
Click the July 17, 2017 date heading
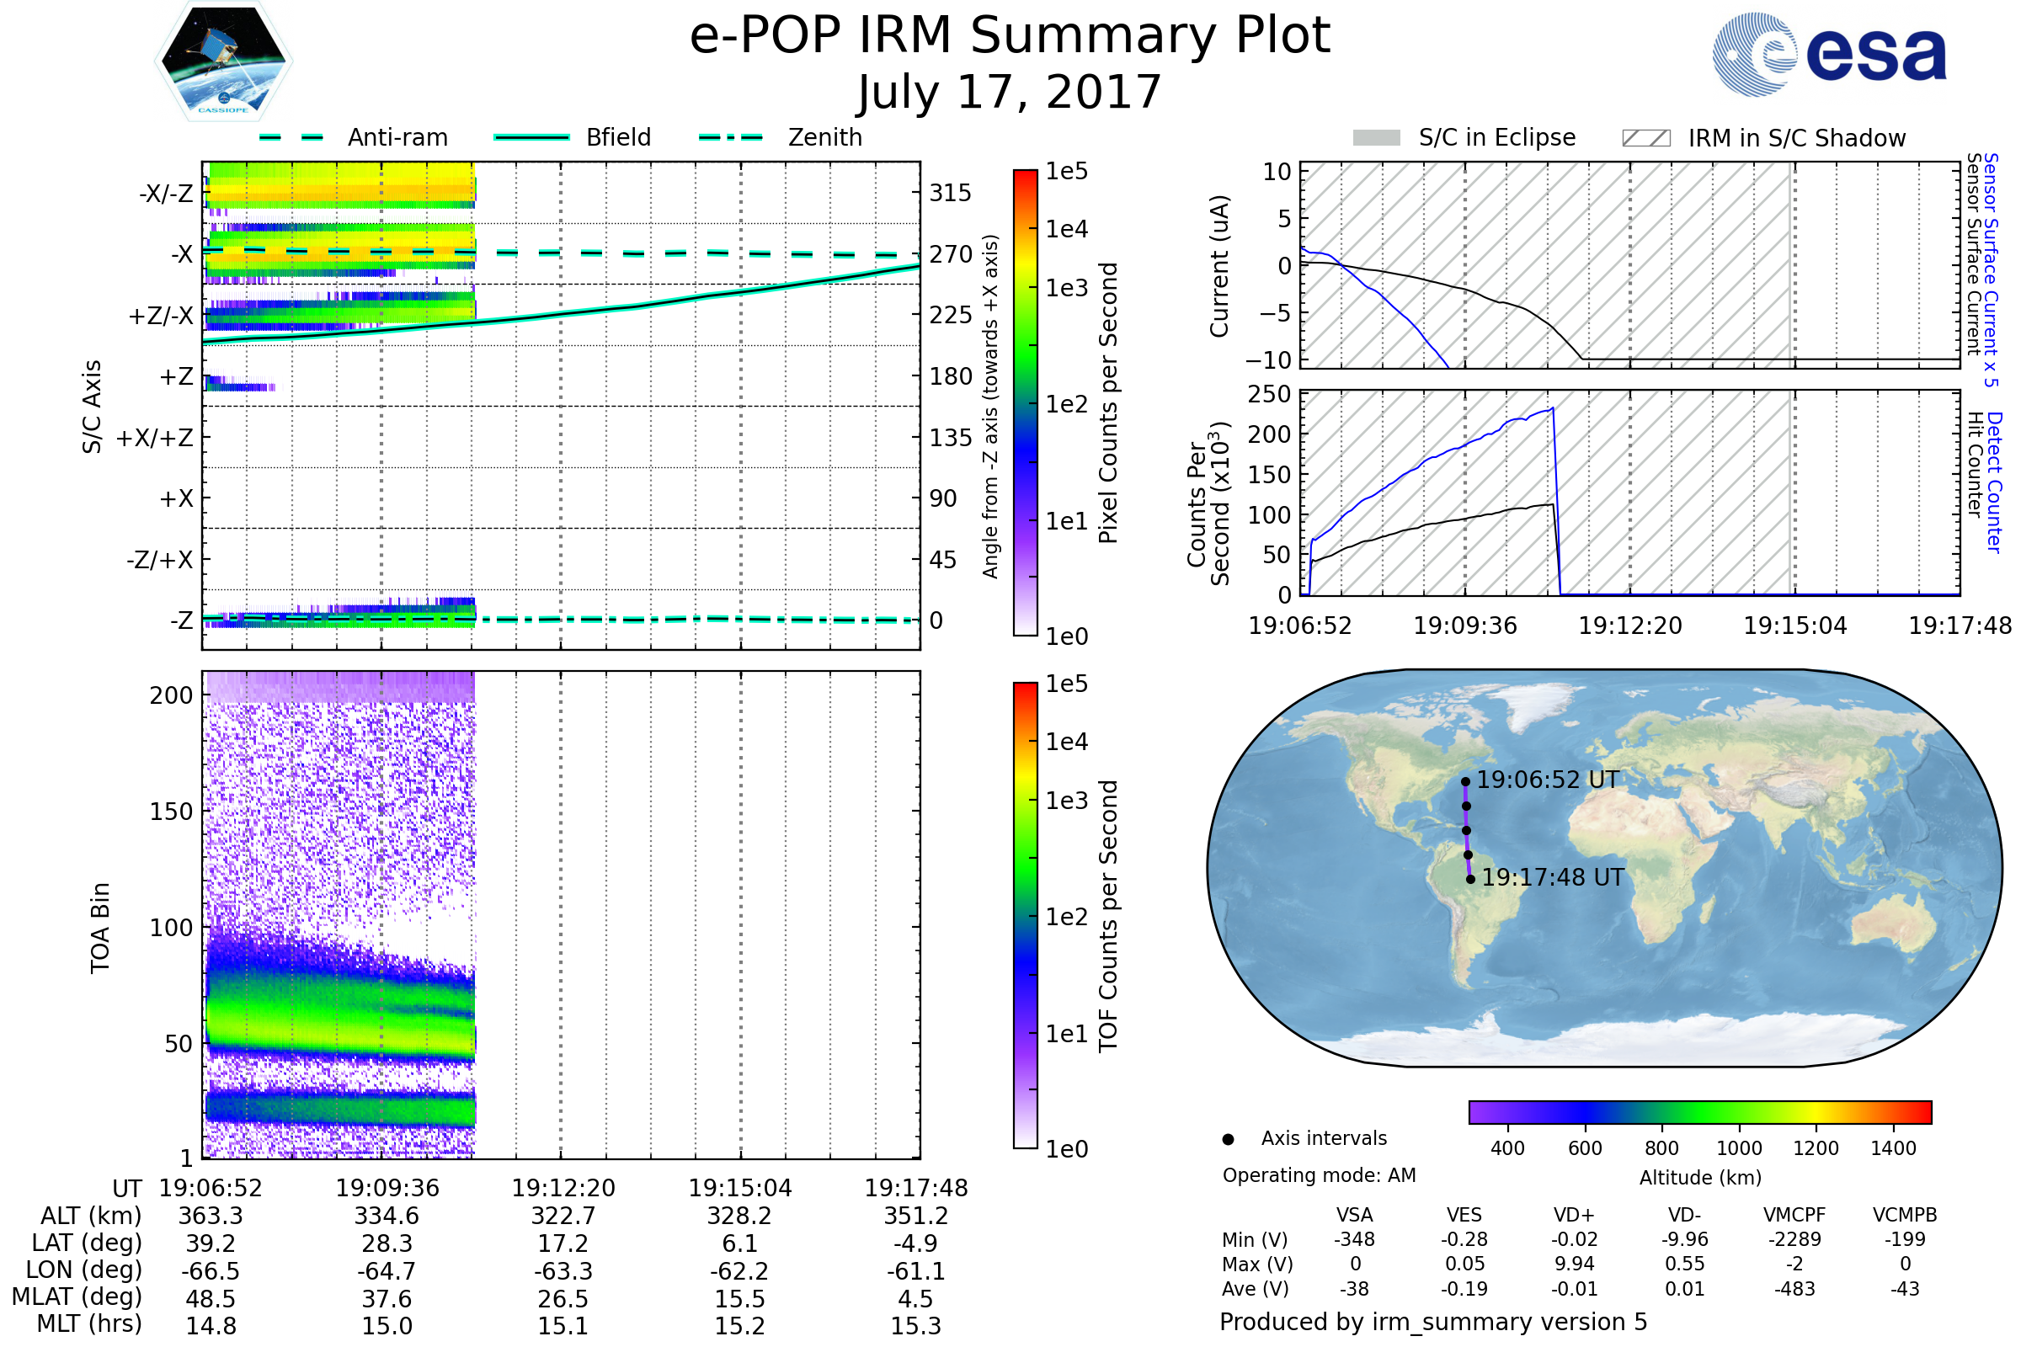click(1010, 92)
